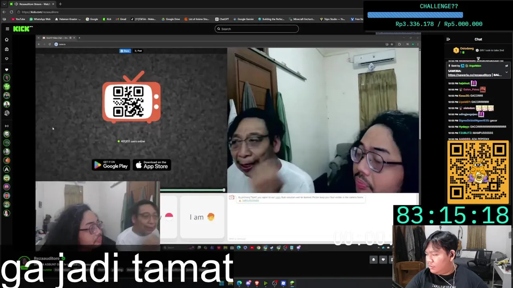Click the Chat header title
The image size is (513, 288).
tap(478, 39)
